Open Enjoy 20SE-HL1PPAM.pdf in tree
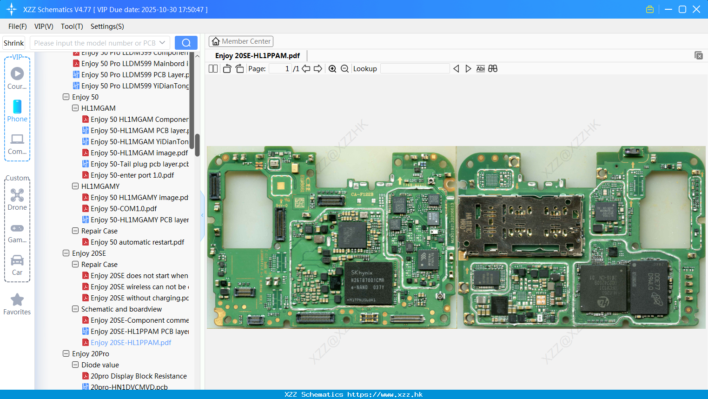708x399 pixels. point(126,343)
